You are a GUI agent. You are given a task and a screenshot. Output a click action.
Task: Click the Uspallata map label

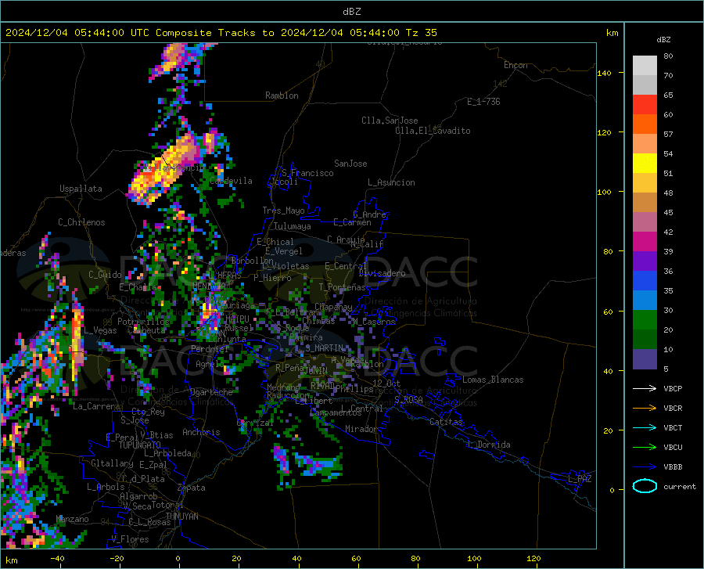point(81,189)
